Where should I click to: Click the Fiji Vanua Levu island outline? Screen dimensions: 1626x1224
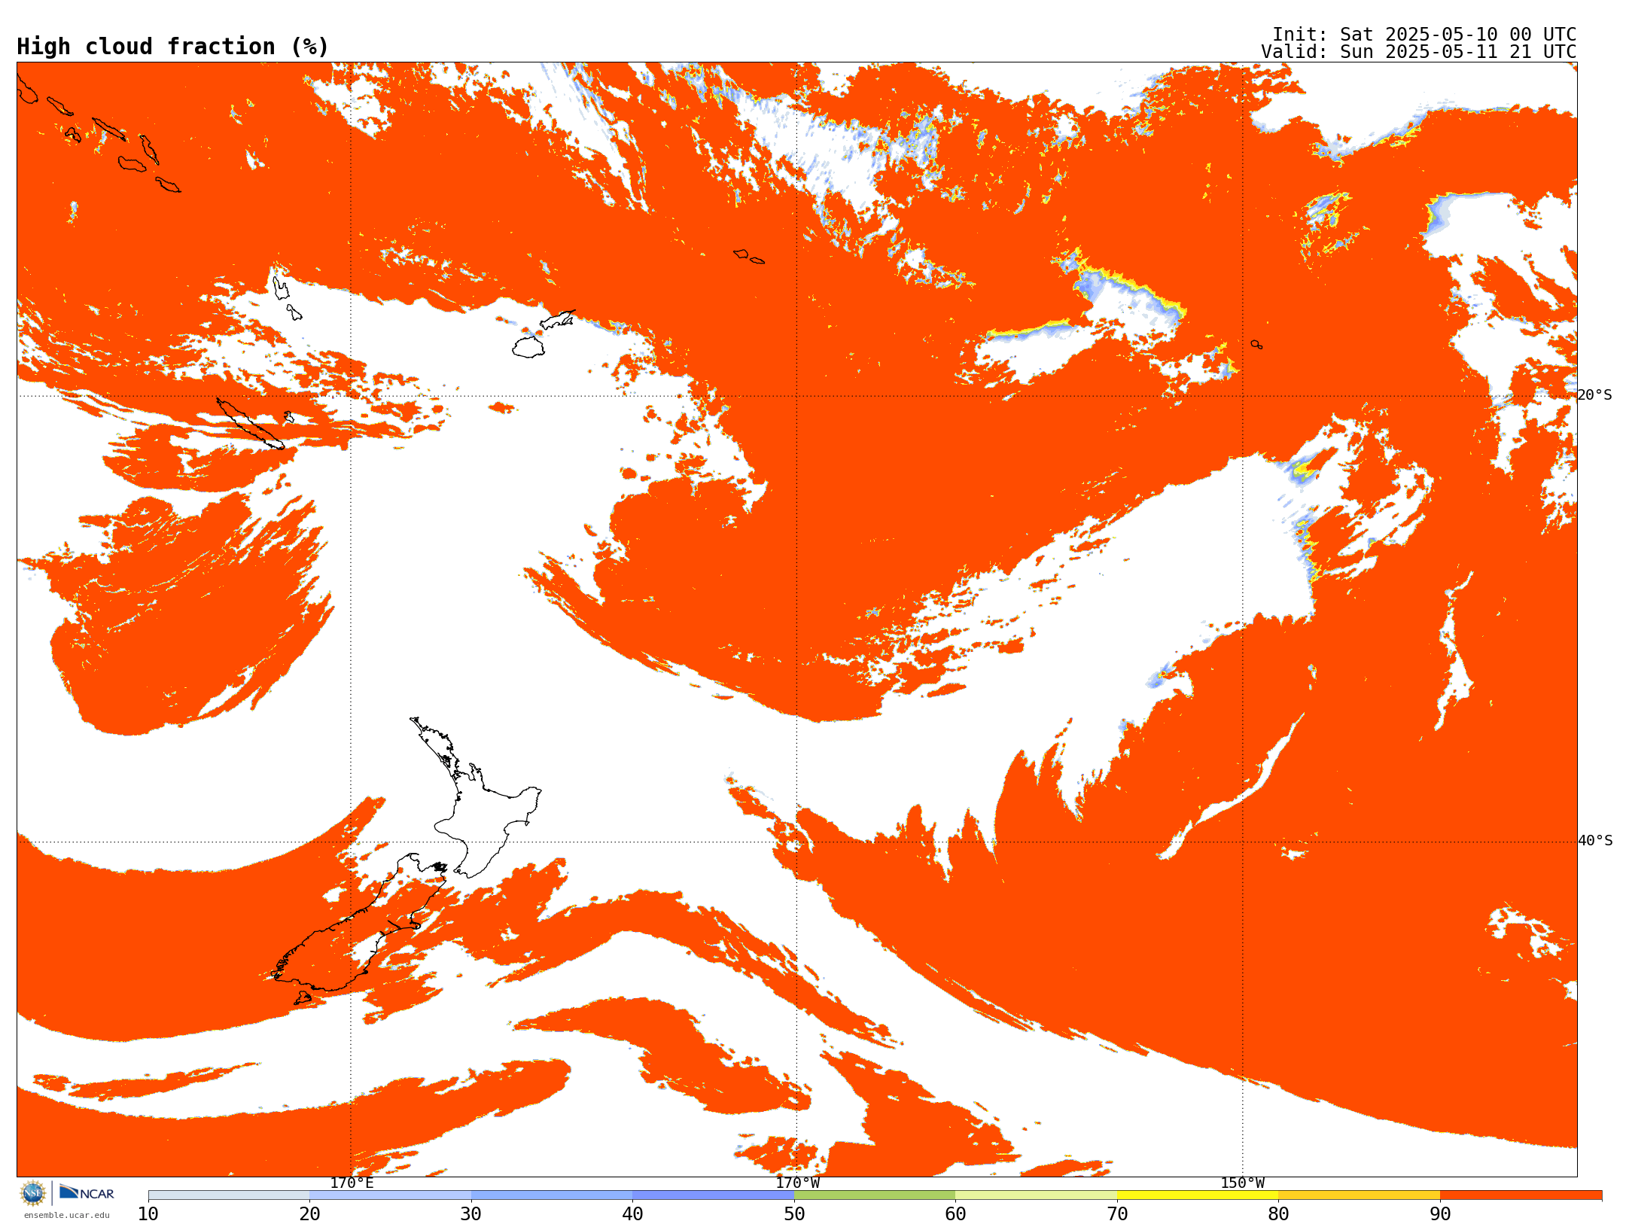coord(558,319)
